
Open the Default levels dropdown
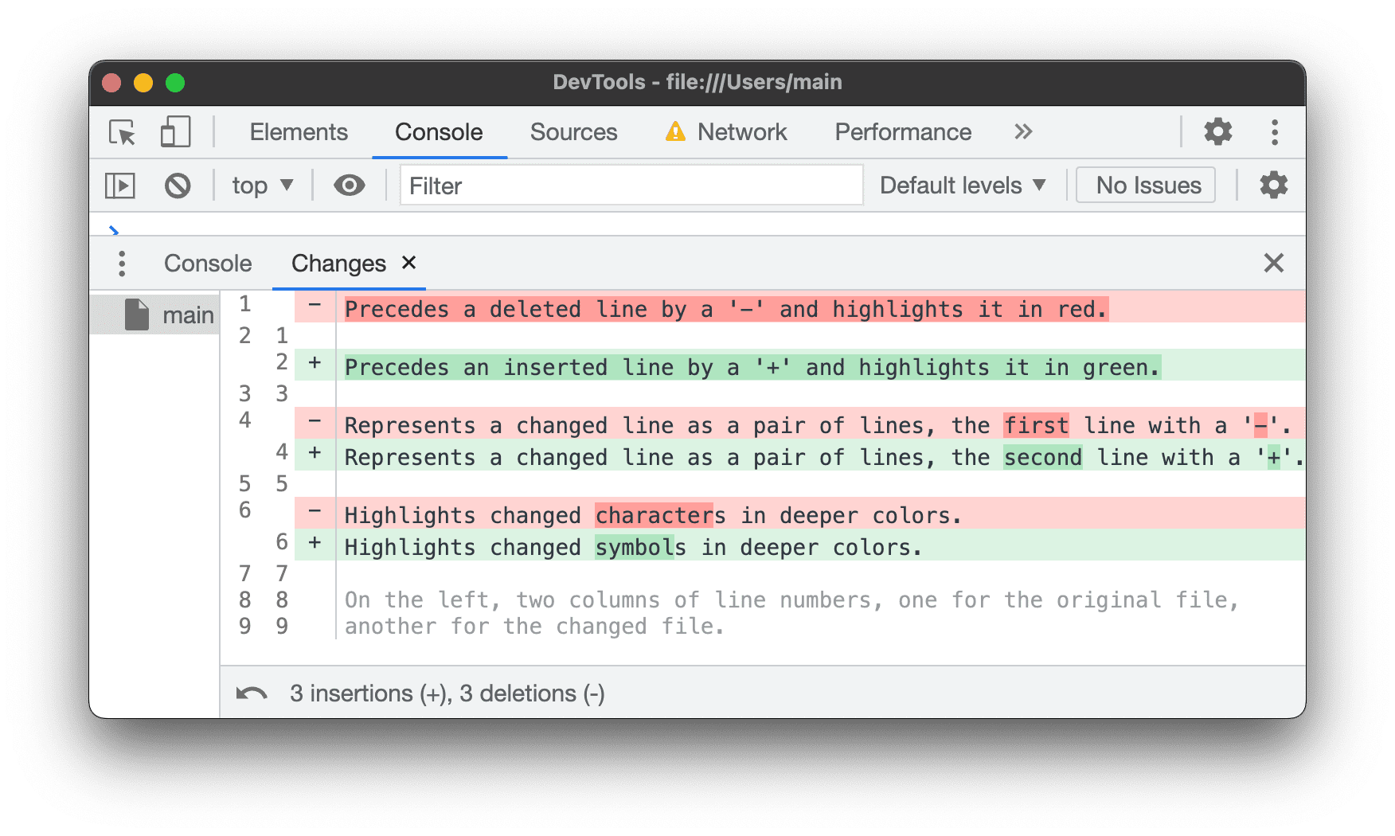pyautogui.click(x=962, y=185)
